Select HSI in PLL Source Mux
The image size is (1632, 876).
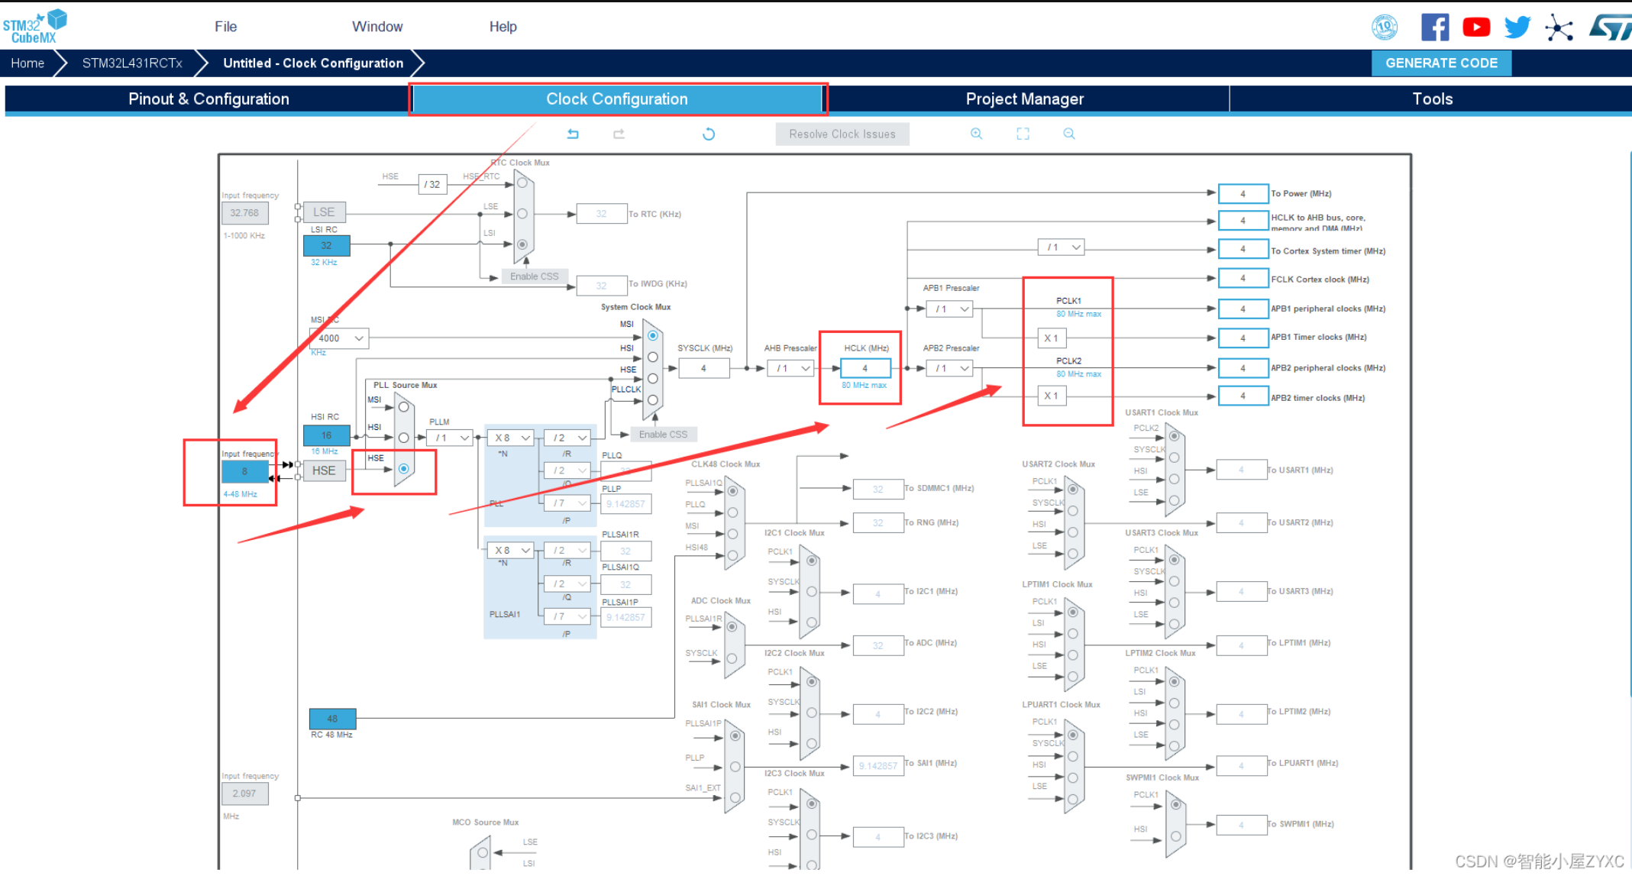point(403,438)
